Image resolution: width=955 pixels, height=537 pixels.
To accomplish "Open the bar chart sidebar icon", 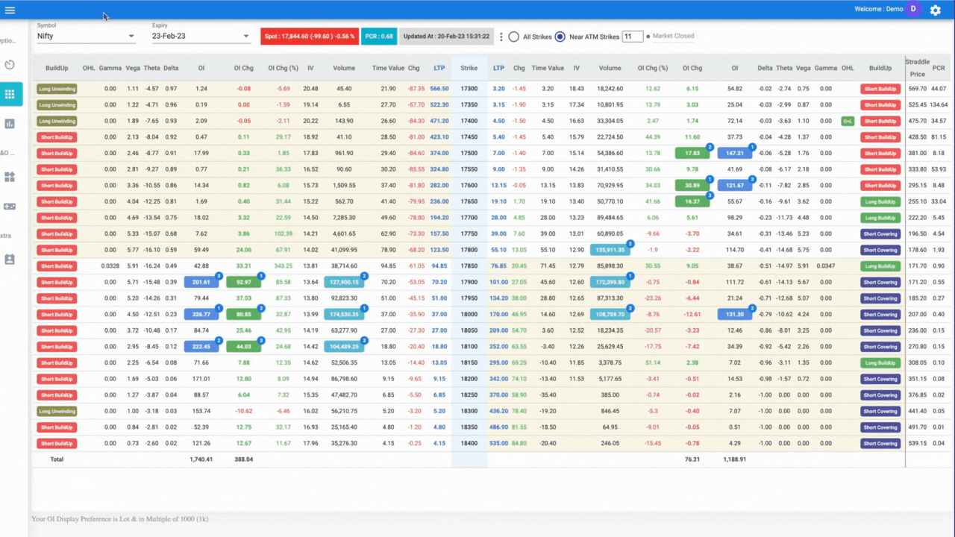I will tap(10, 124).
